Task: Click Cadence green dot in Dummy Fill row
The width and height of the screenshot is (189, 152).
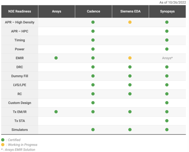Action: click(x=93, y=76)
